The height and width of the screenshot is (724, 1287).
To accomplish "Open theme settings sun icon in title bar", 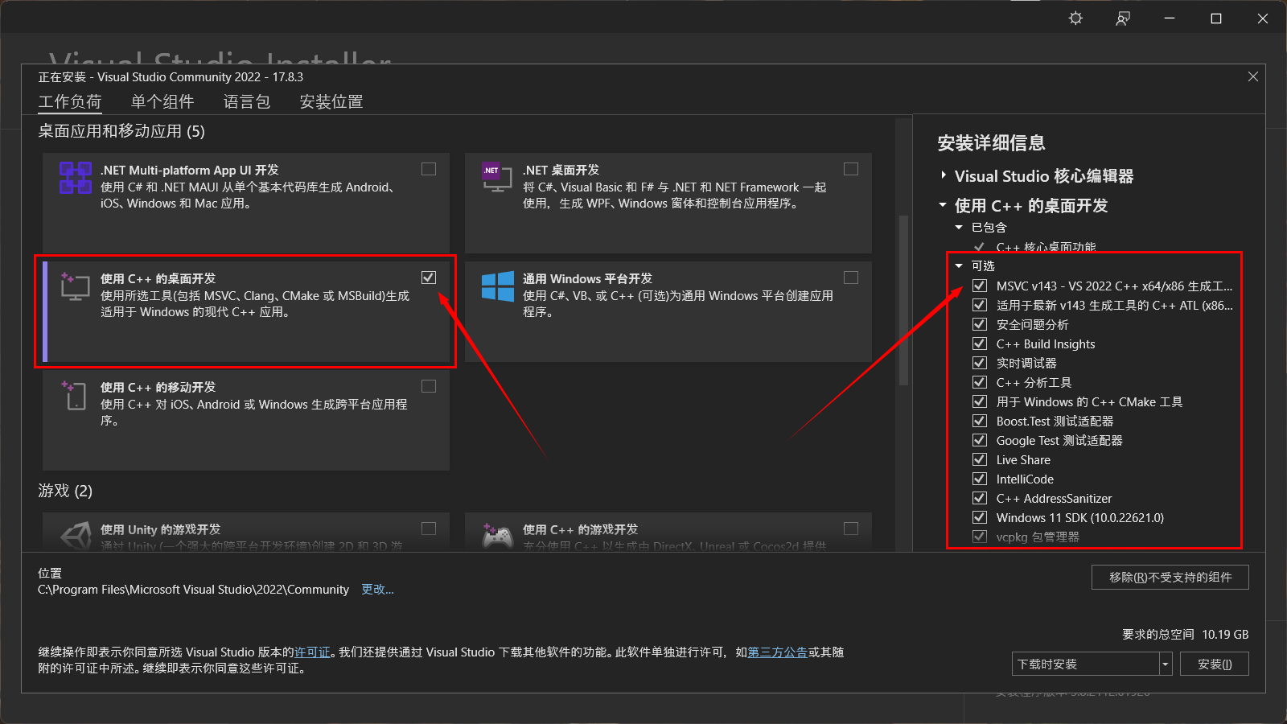I will click(1075, 18).
